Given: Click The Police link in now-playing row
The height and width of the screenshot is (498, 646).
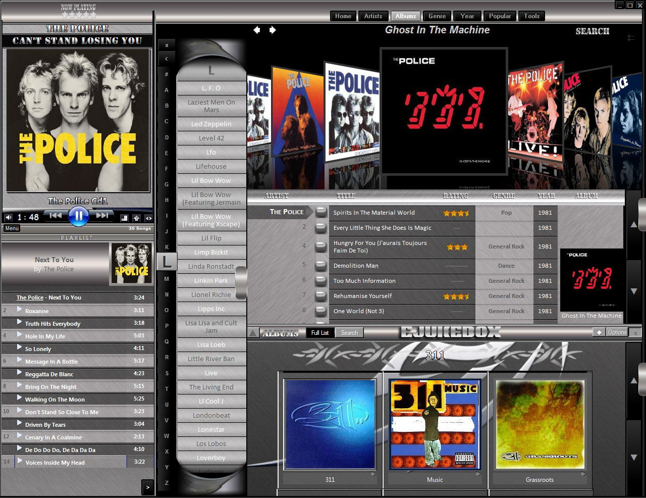Looking at the screenshot, I should [30, 297].
